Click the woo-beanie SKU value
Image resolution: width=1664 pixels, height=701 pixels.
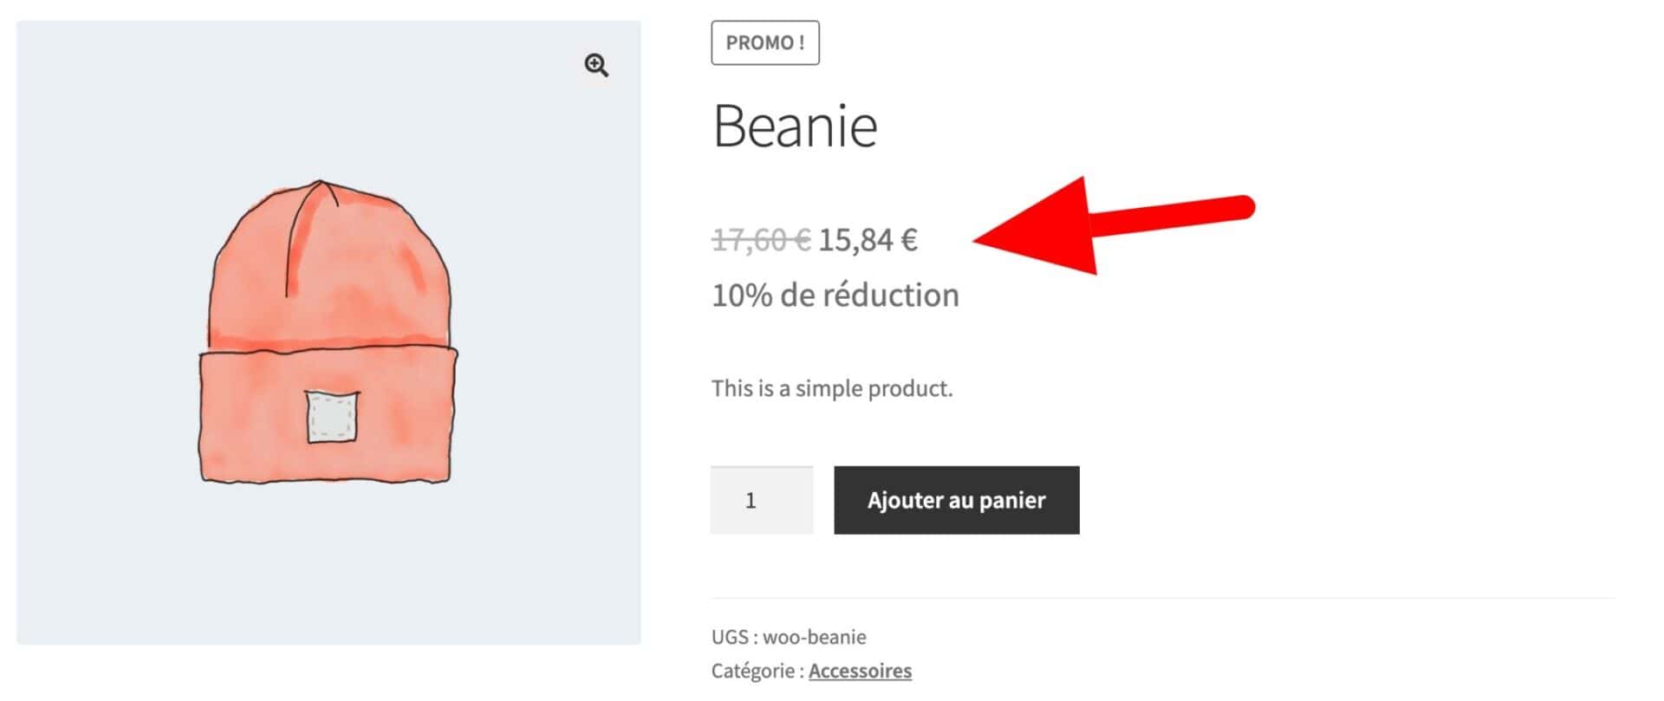point(814,637)
